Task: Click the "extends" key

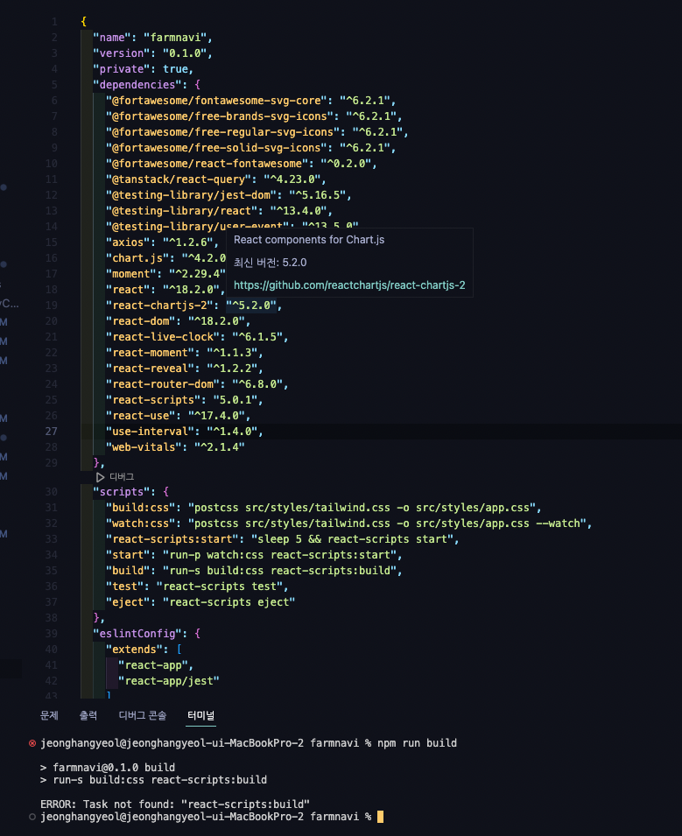Action: coord(134,650)
